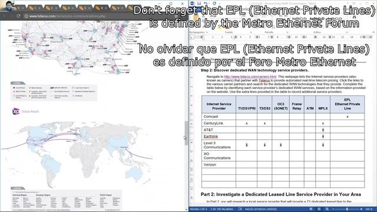Click the Comcast EPL x mark cell
The width and height of the screenshot is (377, 212).
click(347, 117)
